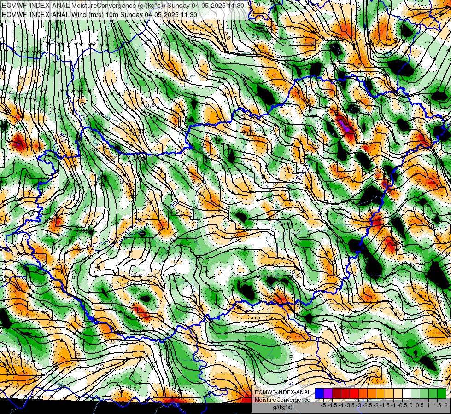
Task: Click the -5 tick label on color scale
Action: [323, 405]
